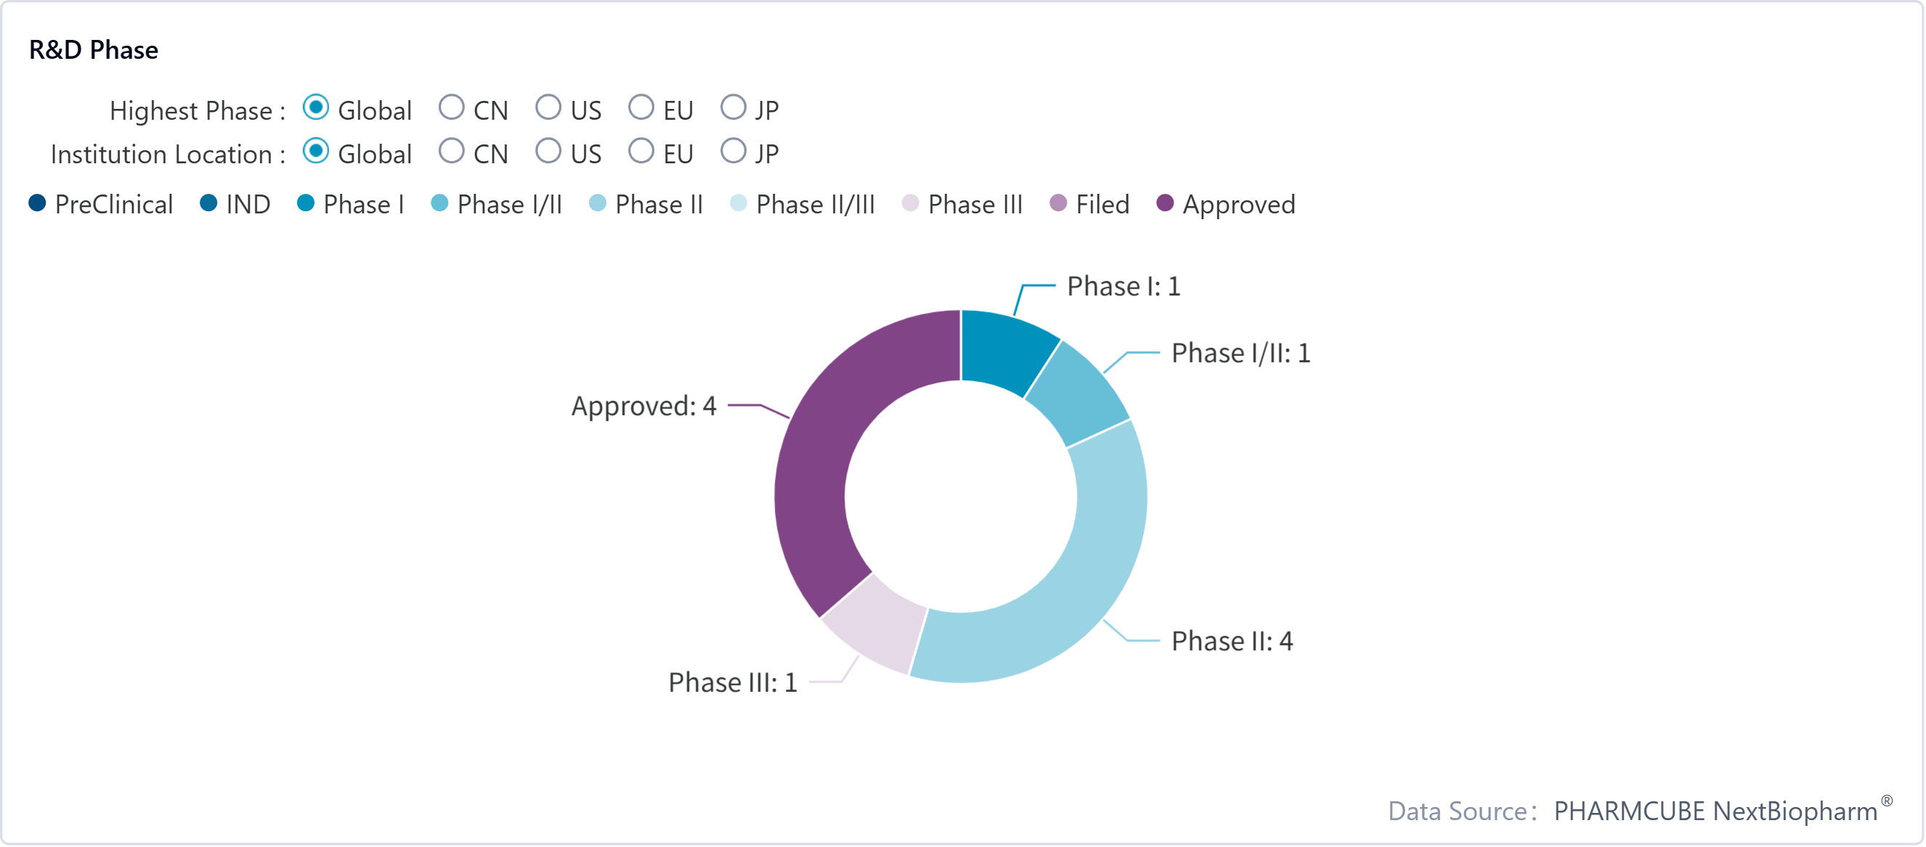Image resolution: width=1926 pixels, height=847 pixels.
Task: Toggle Phase I/II legend marker
Action: [439, 203]
